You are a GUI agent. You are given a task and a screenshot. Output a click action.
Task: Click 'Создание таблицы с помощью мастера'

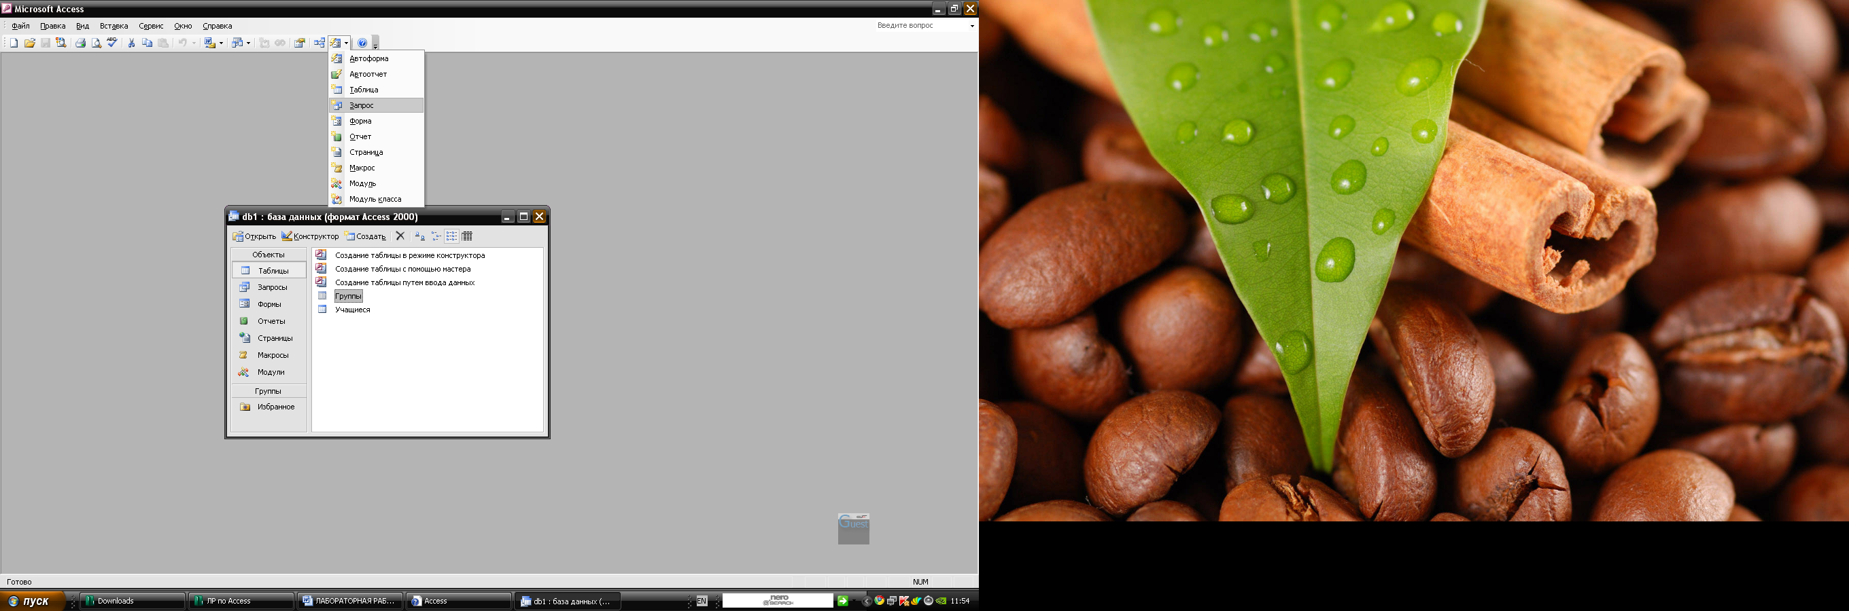(402, 269)
